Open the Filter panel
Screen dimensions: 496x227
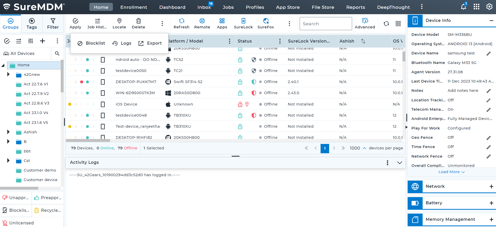[x=53, y=23]
